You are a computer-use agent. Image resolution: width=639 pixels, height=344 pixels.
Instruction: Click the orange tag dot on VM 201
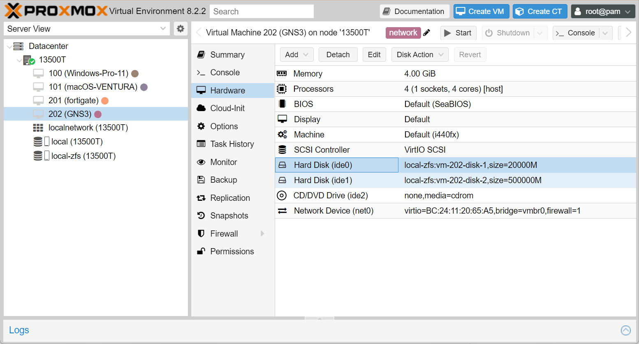click(105, 101)
